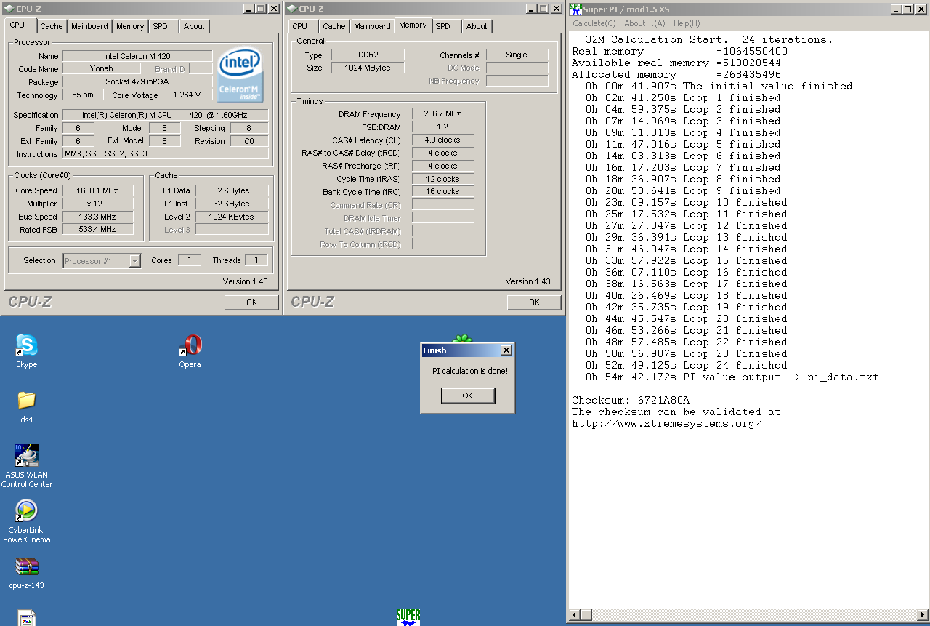Click the Core Voltage 1.264 V value
930x626 pixels.
pyautogui.click(x=187, y=95)
